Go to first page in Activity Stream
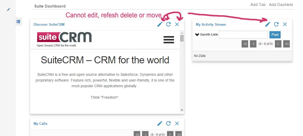Screen dimensions: 303x136 pos(245,44)
